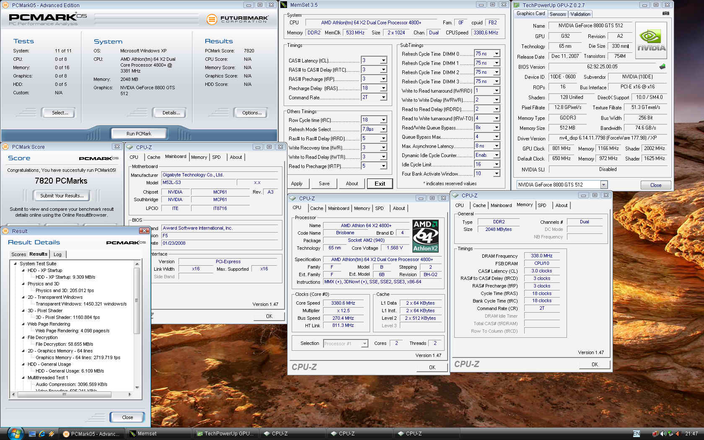This screenshot has width=704, height=440.
Task: Click the Result window title icon
Action: (x=6, y=231)
